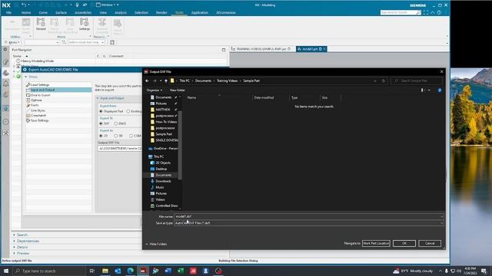
Task: Select the Existing Part radio button
Action: [x=128, y=111]
